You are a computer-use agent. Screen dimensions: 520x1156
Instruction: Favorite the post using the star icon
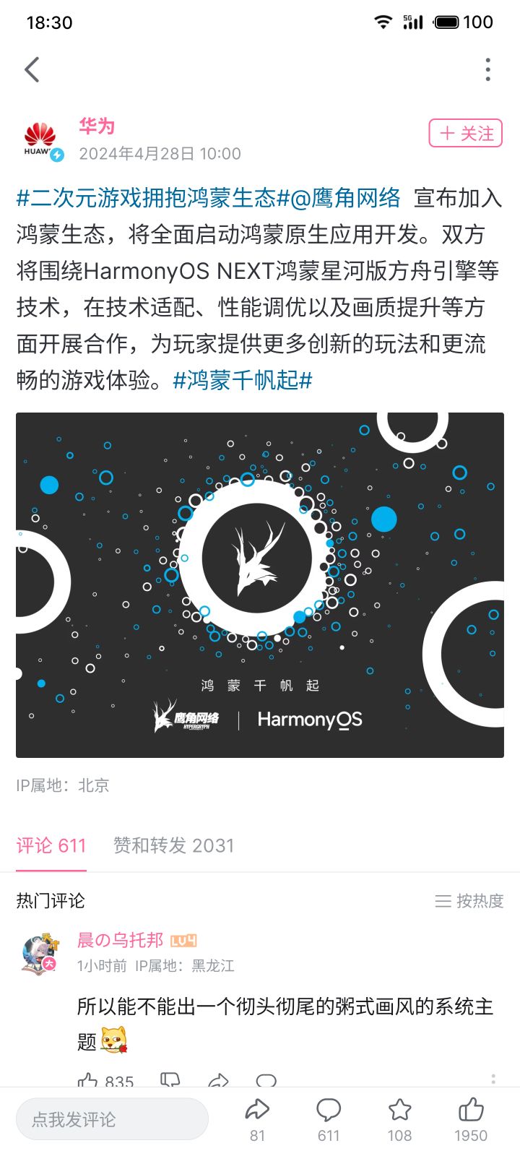click(x=399, y=1120)
